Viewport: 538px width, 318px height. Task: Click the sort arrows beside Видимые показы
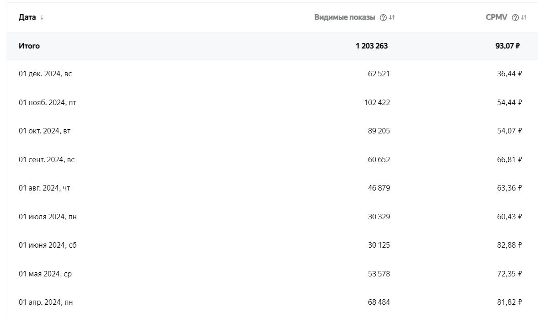click(392, 17)
